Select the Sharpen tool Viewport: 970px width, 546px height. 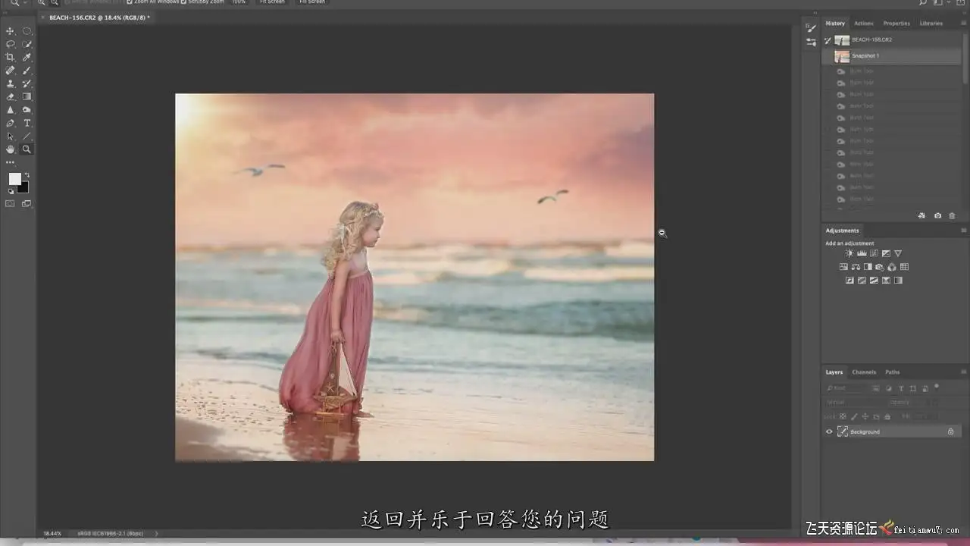[11, 110]
